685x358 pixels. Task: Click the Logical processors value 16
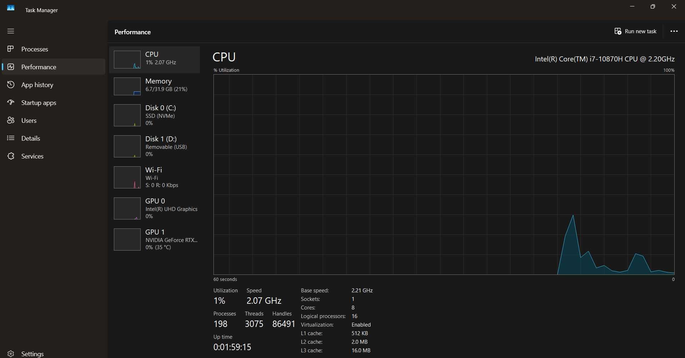[x=354, y=316]
